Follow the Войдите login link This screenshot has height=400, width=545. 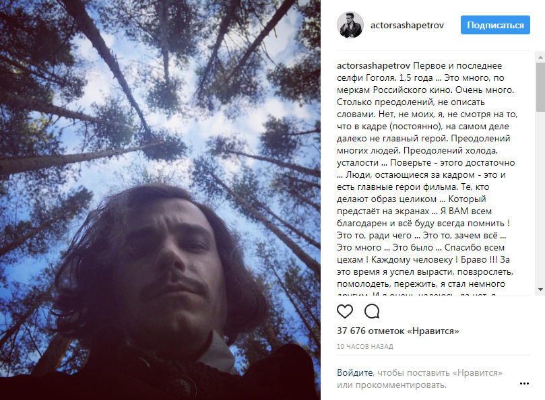point(354,372)
